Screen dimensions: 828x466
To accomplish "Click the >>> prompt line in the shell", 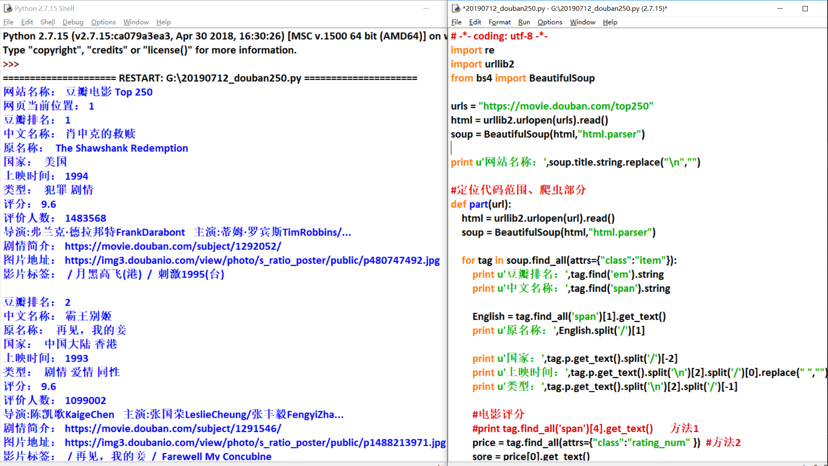I will [x=11, y=64].
